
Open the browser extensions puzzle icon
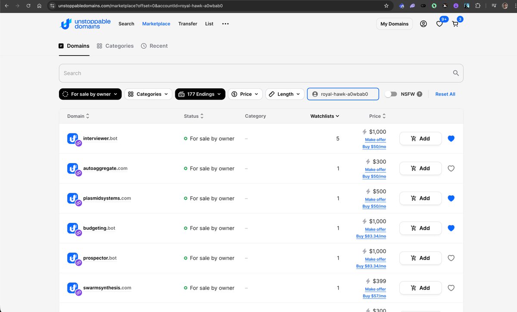pos(478,6)
